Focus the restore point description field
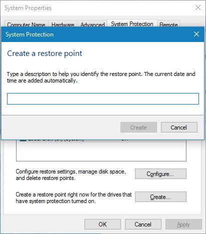This screenshot has width=206, height=234. tap(103, 99)
